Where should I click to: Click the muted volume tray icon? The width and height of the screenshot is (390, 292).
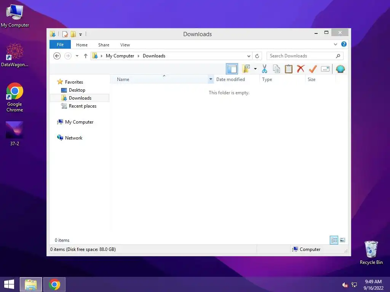click(x=345, y=285)
